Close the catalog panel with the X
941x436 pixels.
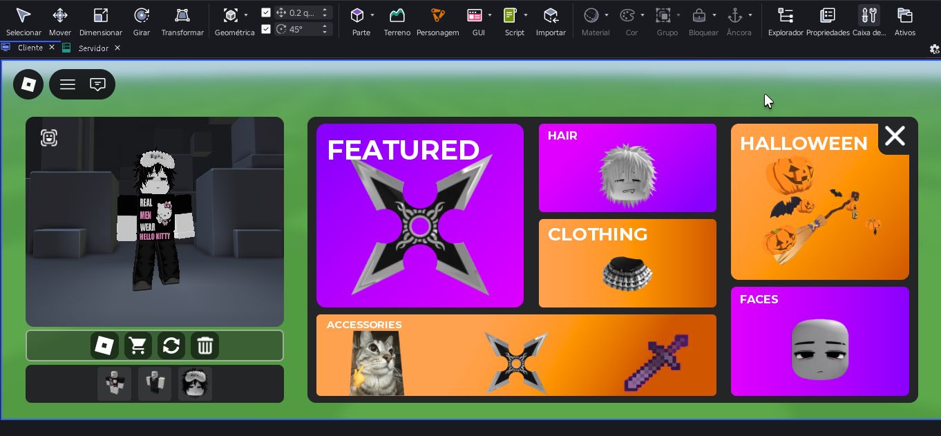(895, 136)
